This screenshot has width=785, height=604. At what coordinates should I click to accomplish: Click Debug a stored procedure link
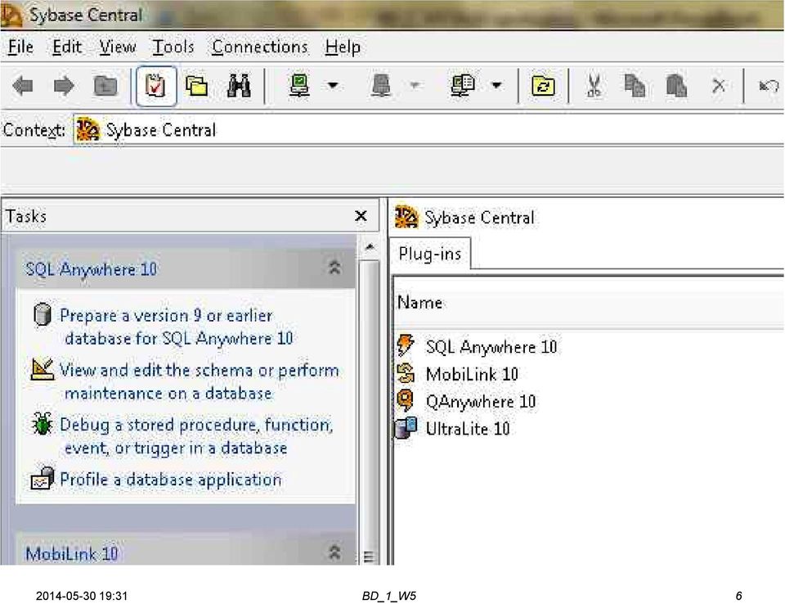click(196, 436)
